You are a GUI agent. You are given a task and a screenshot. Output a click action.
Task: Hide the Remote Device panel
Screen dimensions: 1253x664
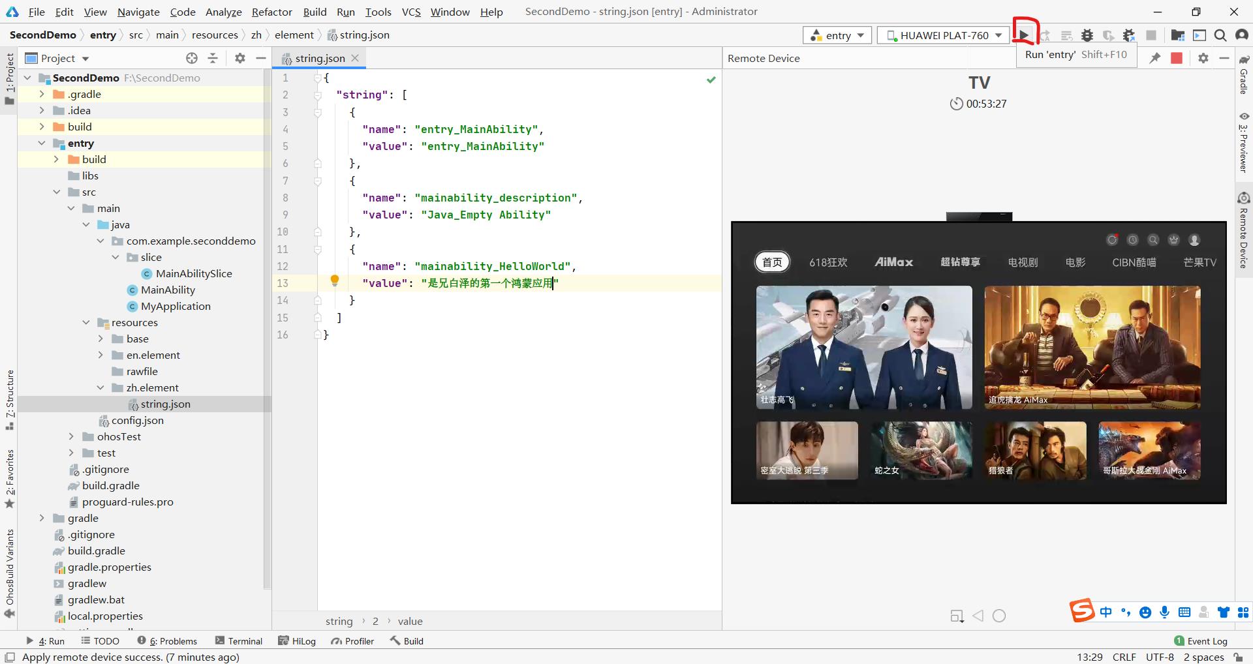[1224, 58]
